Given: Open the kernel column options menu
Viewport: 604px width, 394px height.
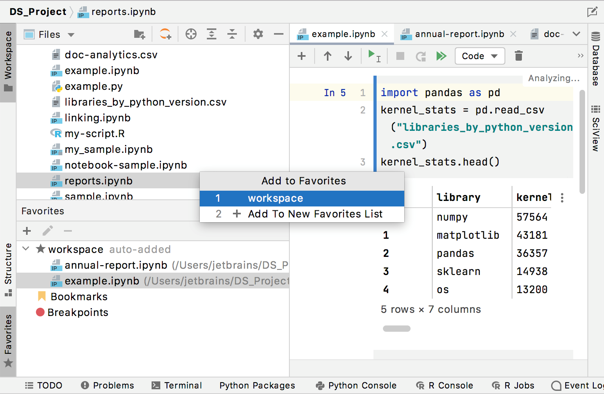Looking at the screenshot, I should [x=562, y=198].
